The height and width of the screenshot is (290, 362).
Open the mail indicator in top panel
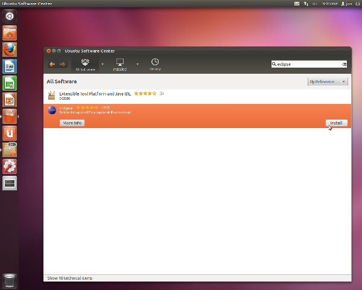pyautogui.click(x=297, y=4)
